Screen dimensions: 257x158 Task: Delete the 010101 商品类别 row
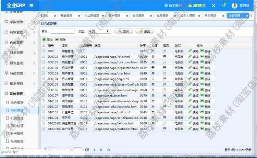[x=205, y=101]
